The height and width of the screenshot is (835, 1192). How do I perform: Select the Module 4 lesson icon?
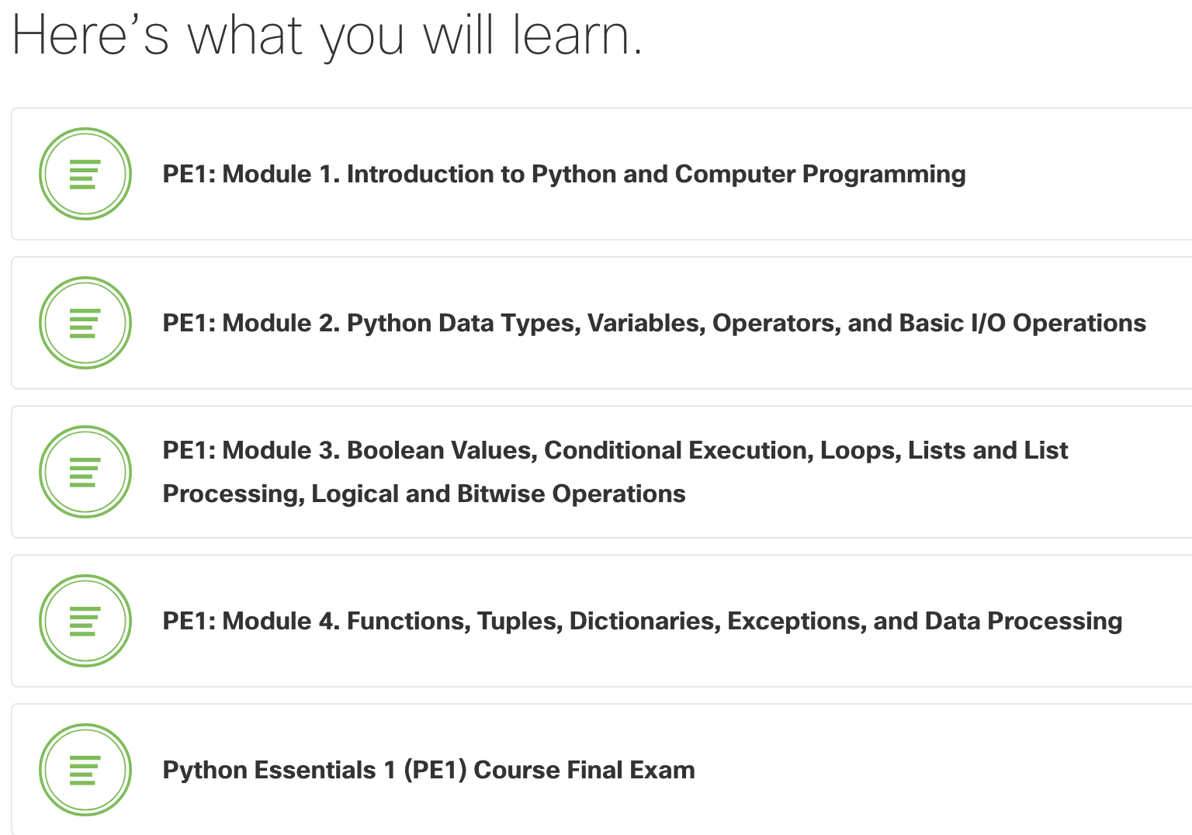[85, 621]
